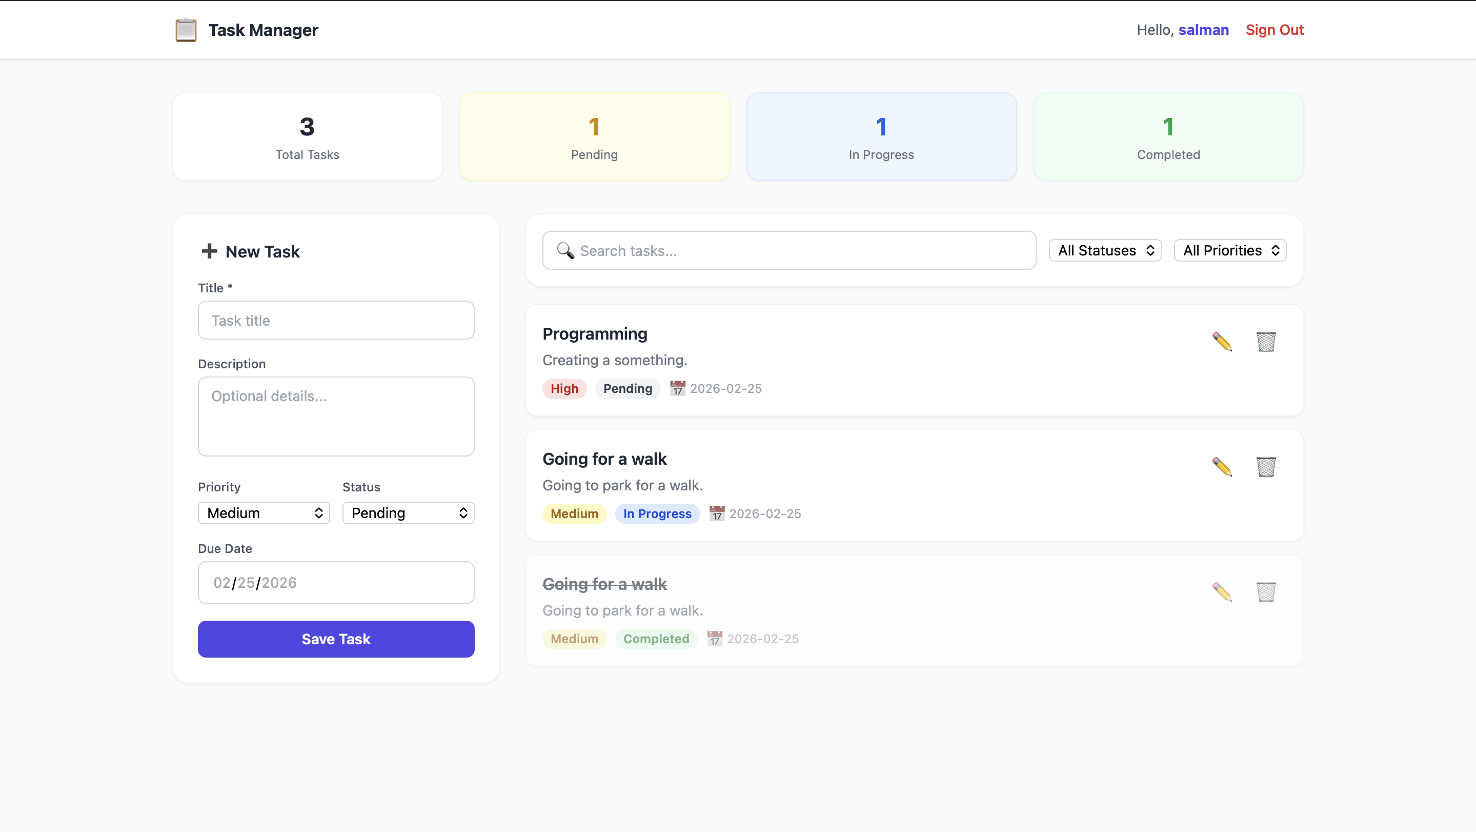Select the Completed stat card
Viewport: 1476px width, 832px height.
[1168, 136]
